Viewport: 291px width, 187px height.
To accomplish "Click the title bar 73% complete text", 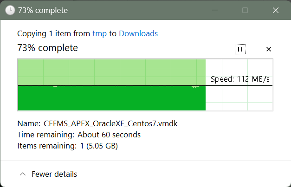I will 43,10.
